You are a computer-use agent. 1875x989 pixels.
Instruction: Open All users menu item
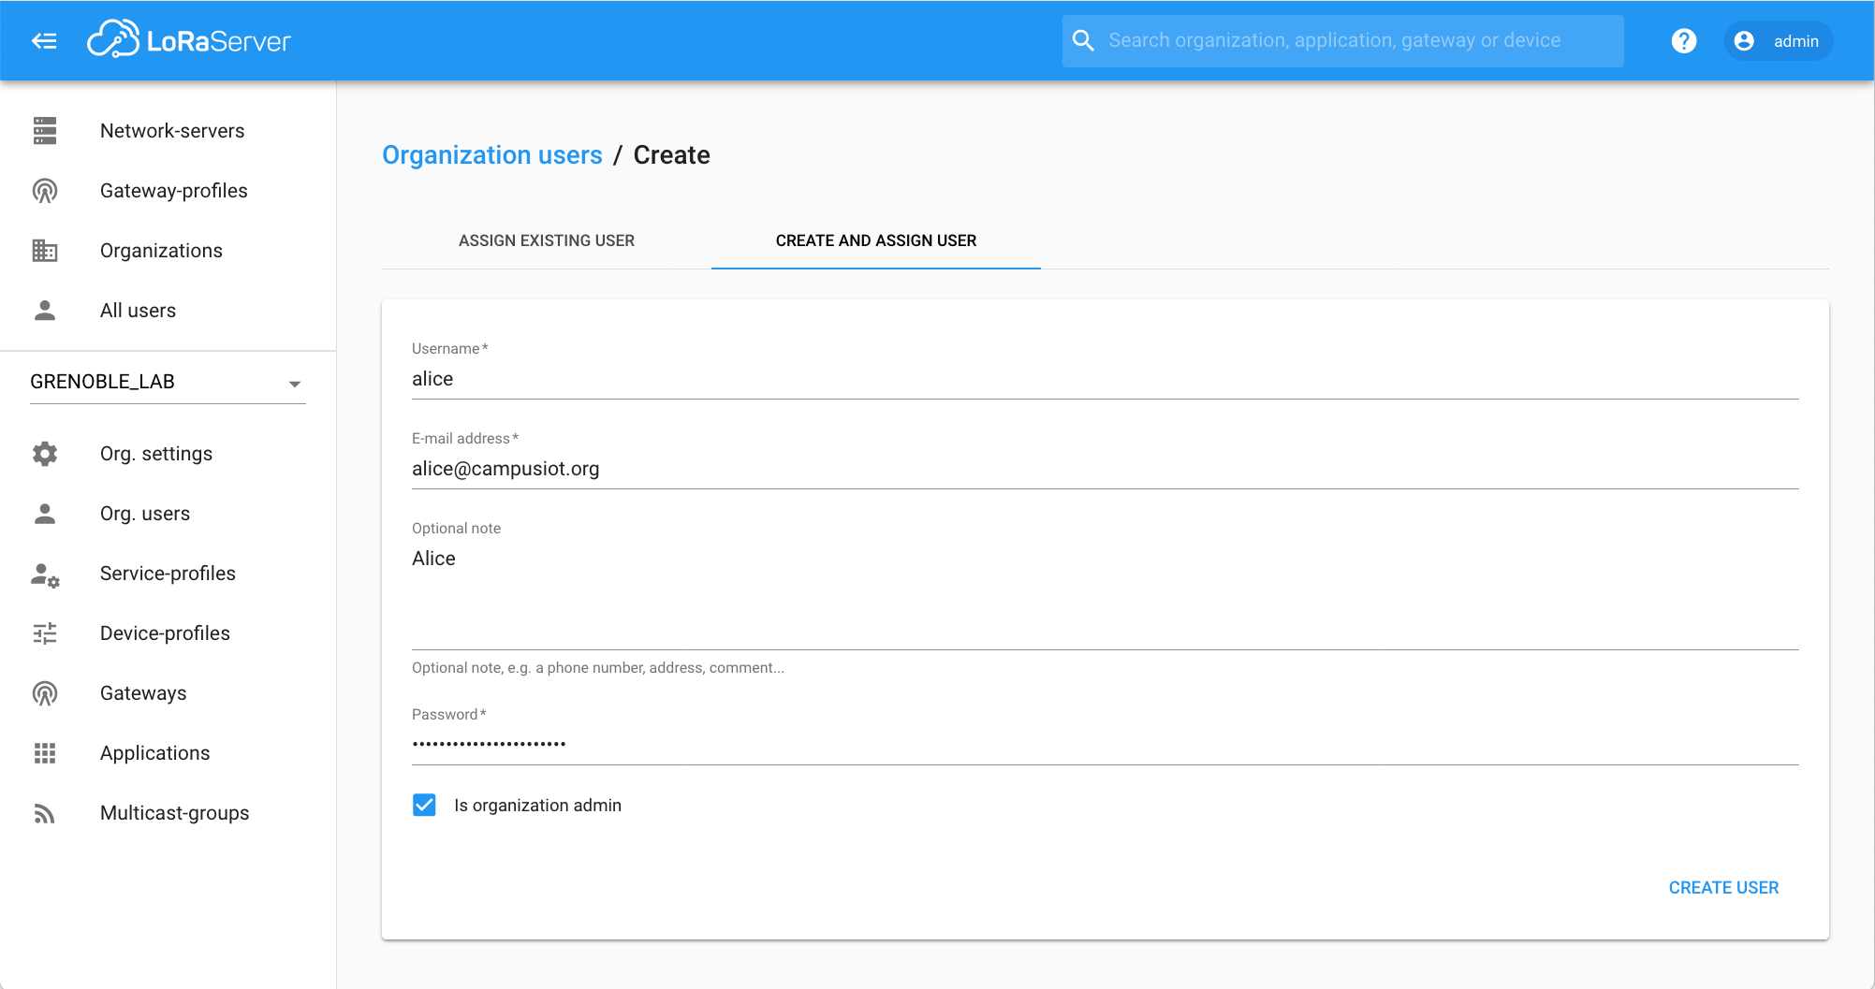168,311
